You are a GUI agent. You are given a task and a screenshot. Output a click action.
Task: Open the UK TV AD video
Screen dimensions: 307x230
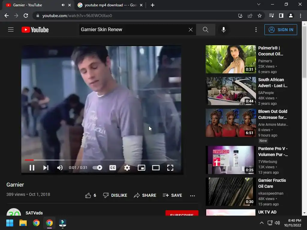click(267, 212)
